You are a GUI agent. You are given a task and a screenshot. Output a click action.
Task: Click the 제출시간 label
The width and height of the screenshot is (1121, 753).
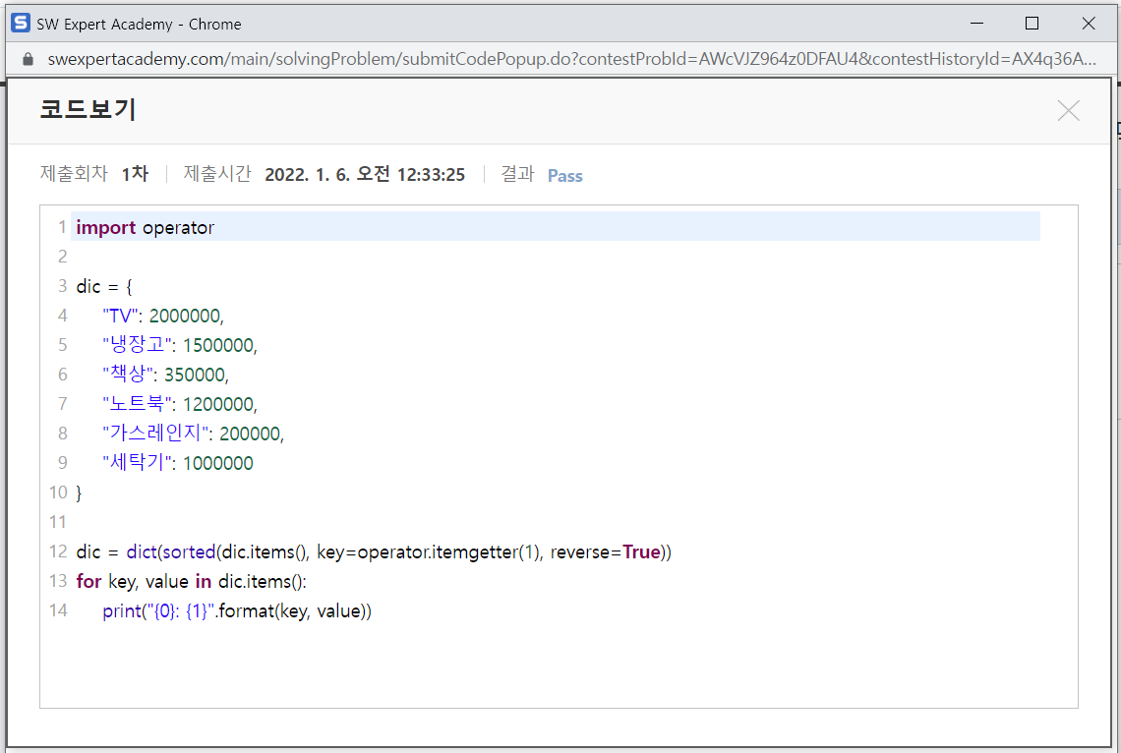(217, 174)
